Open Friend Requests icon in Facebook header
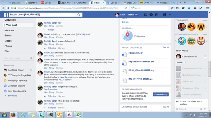 (x=145, y=15)
